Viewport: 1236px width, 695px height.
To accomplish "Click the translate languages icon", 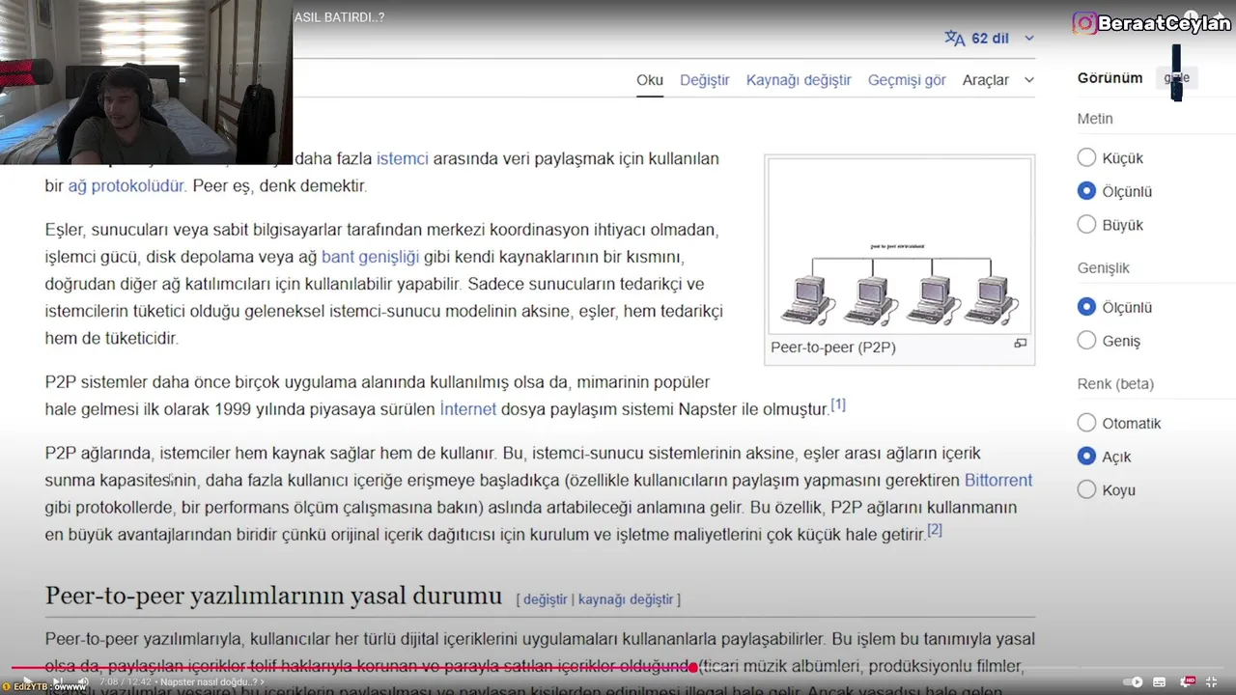I will tap(954, 38).
